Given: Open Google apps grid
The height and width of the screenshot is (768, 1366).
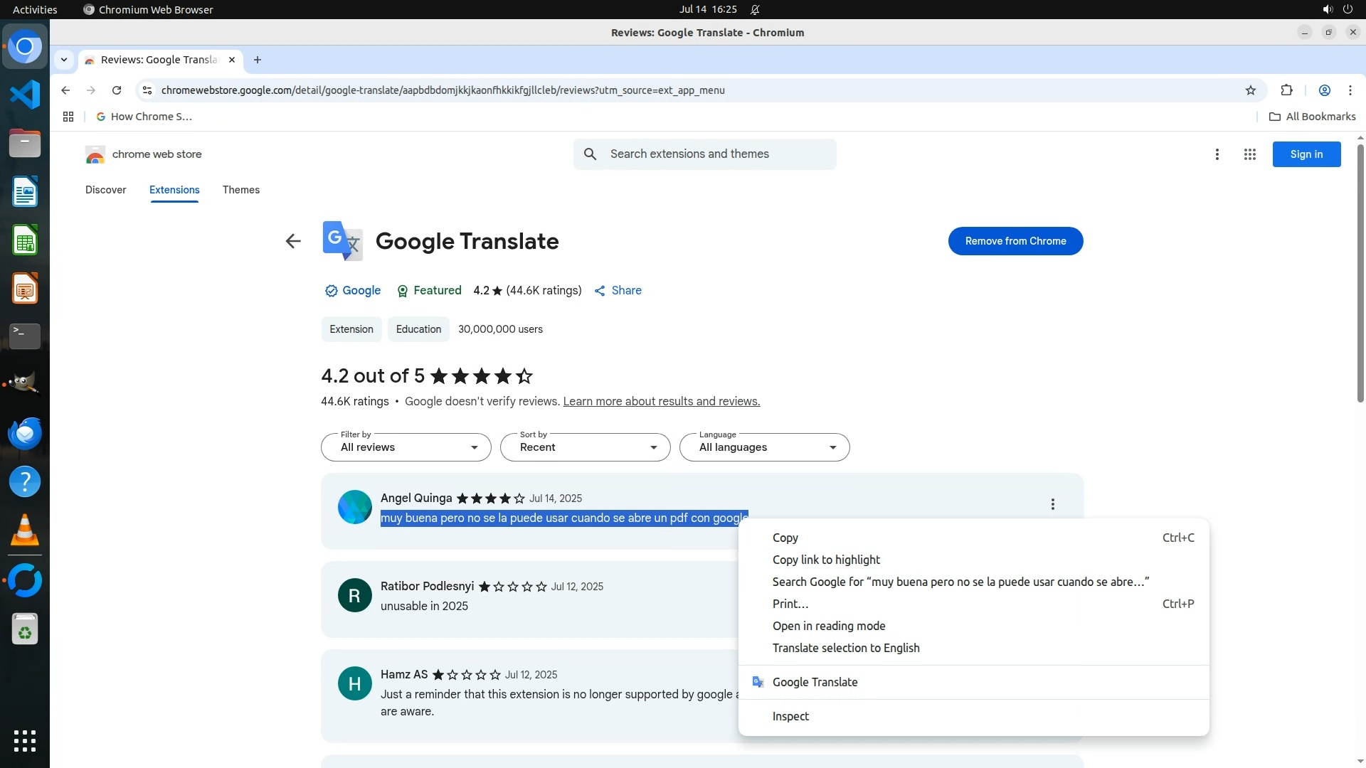Looking at the screenshot, I should point(1249,154).
